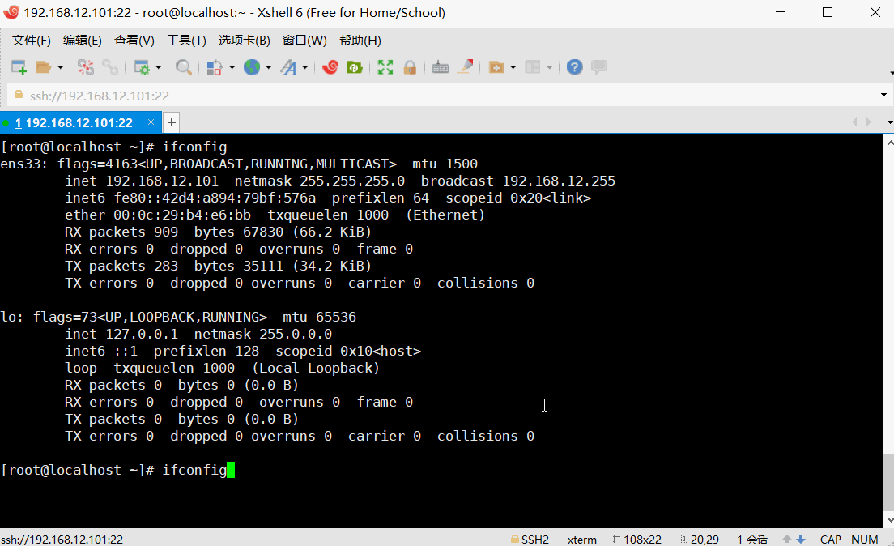Open the Find search tool
Image resolution: width=894 pixels, height=546 pixels.
182,67
